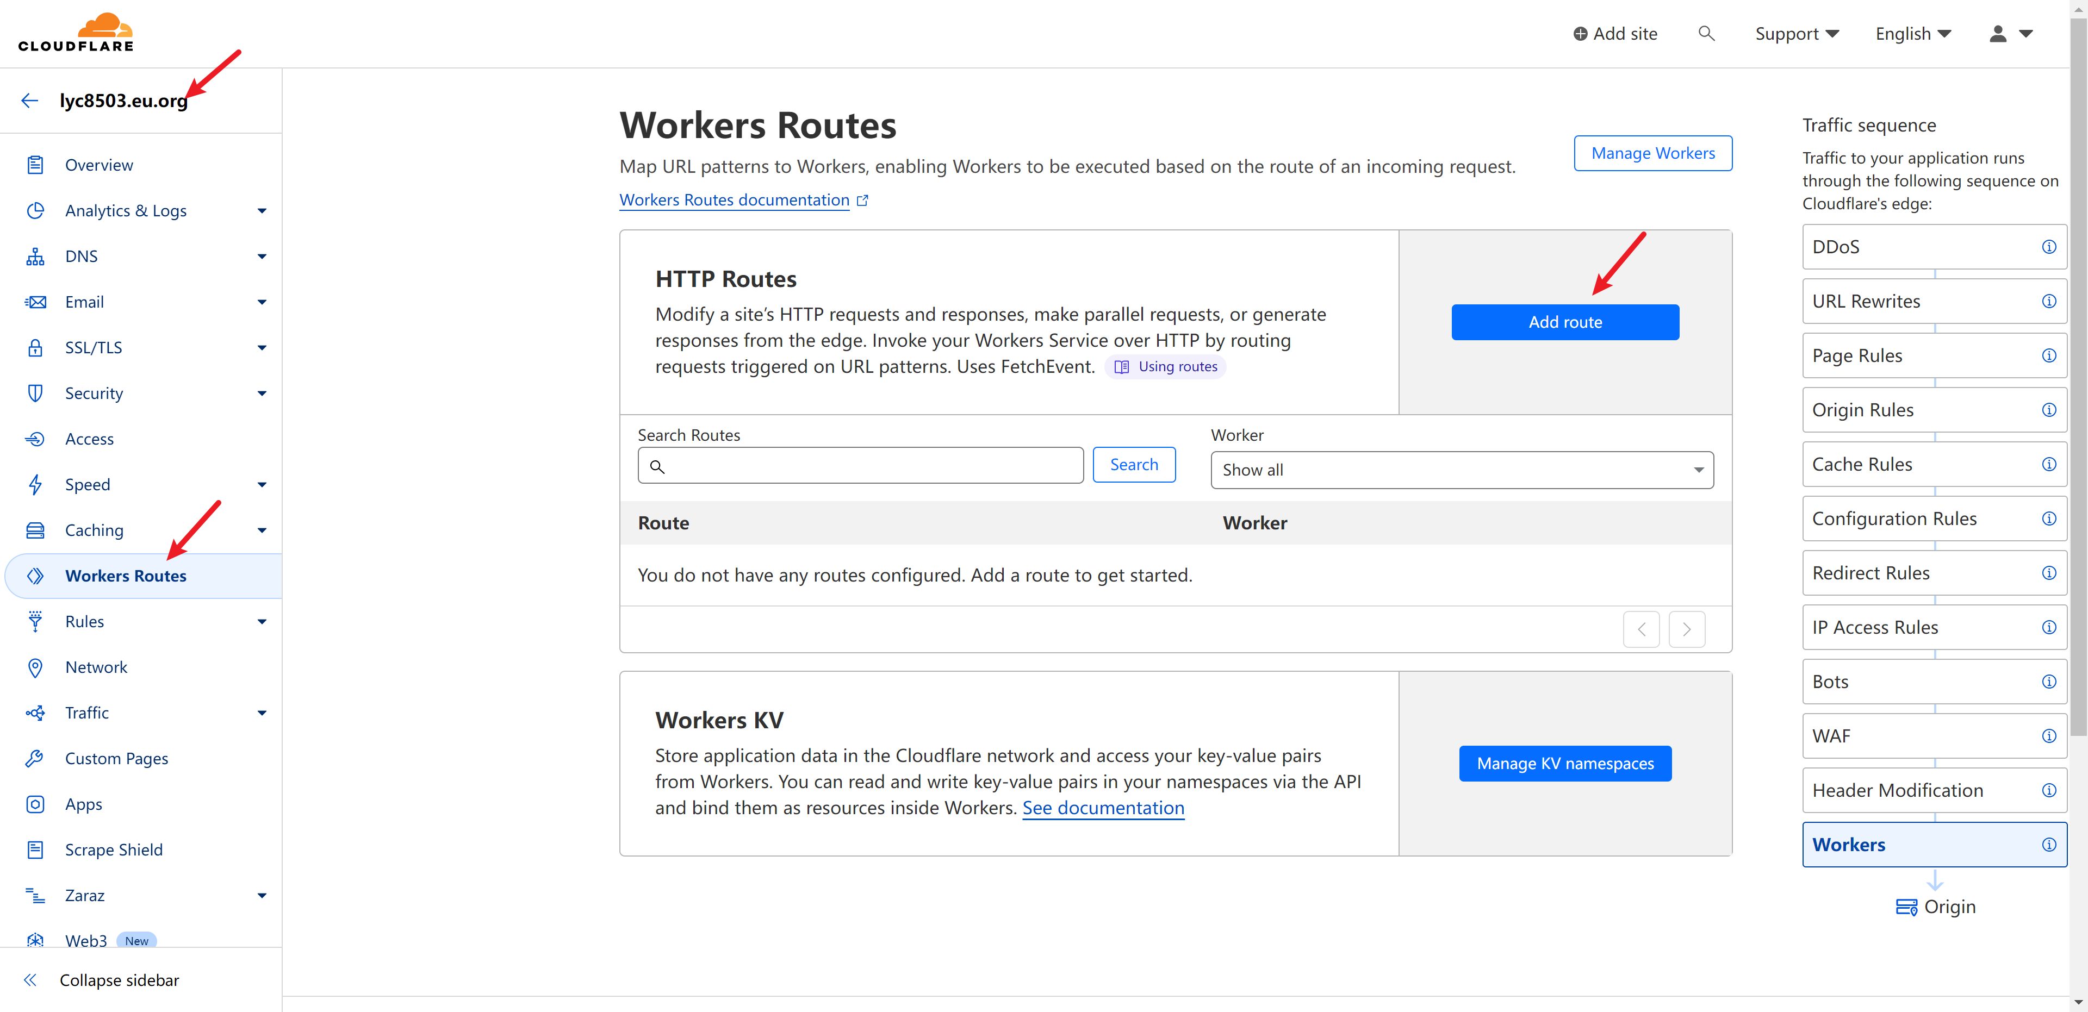Click Add site in the header
Image resolution: width=2088 pixels, height=1012 pixels.
coord(1614,33)
